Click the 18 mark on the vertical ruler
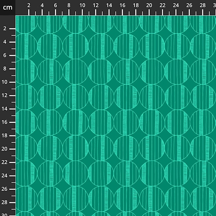This screenshot has width=216, height=216. (x=4, y=135)
